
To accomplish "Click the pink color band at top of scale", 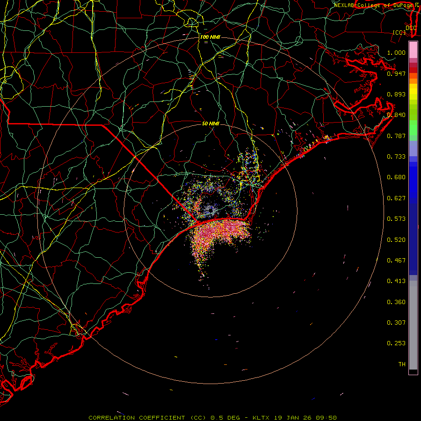I will pos(413,50).
